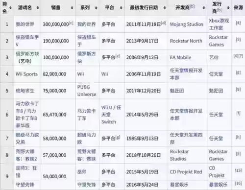
Task: Select sales figure 190,000,000
Action: click(x=56, y=41)
